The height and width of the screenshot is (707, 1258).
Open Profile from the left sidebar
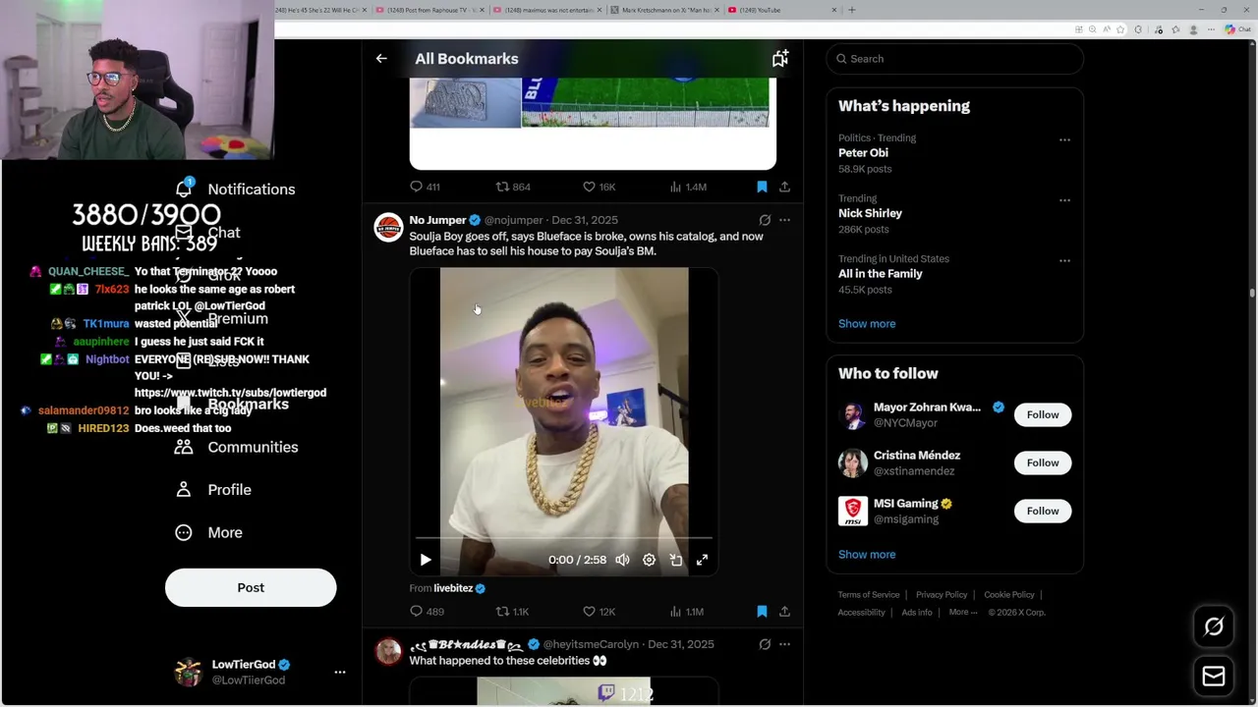[x=212, y=489]
